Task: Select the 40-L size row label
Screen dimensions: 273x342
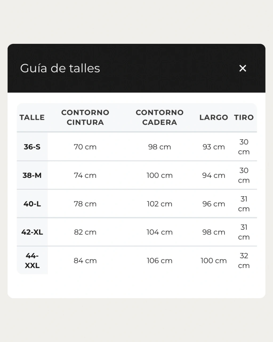Action: tap(32, 204)
